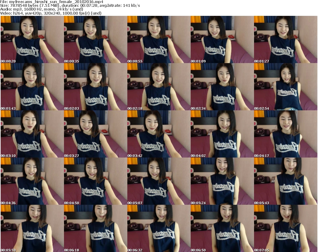This screenshot has height=252, width=318.
Task: Click the thumbnail stamped 00:00:55
Action: point(159,39)
